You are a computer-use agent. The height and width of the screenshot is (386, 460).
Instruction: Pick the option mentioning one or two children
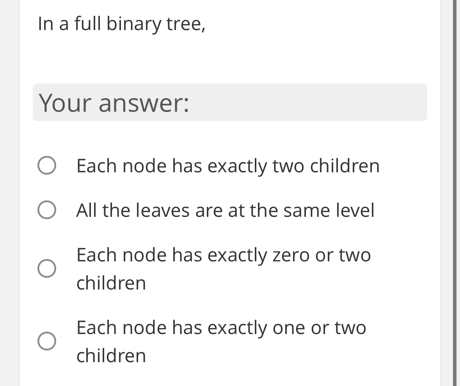pos(221,328)
